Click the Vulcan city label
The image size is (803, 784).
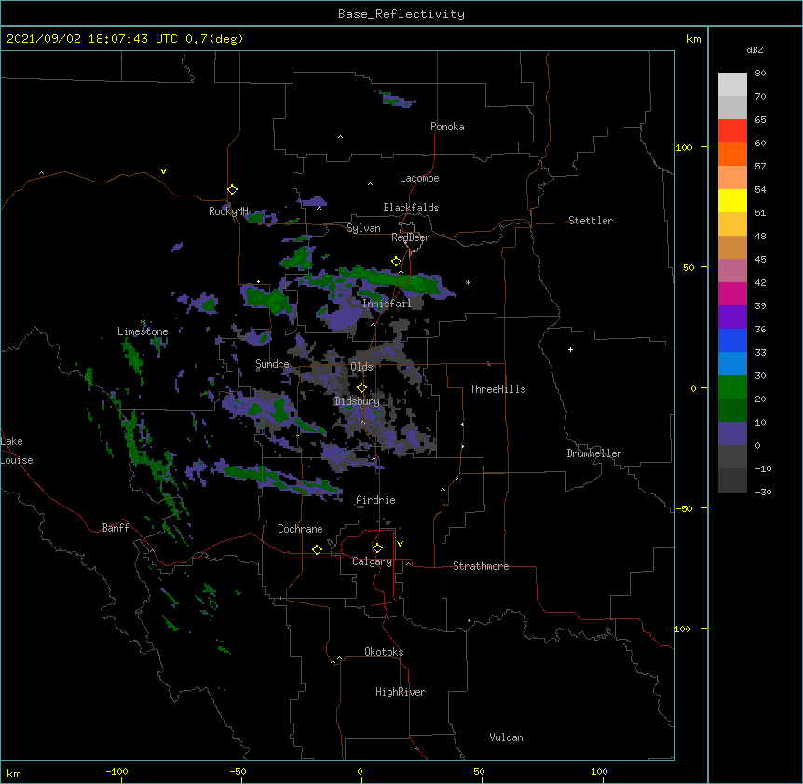[506, 737]
